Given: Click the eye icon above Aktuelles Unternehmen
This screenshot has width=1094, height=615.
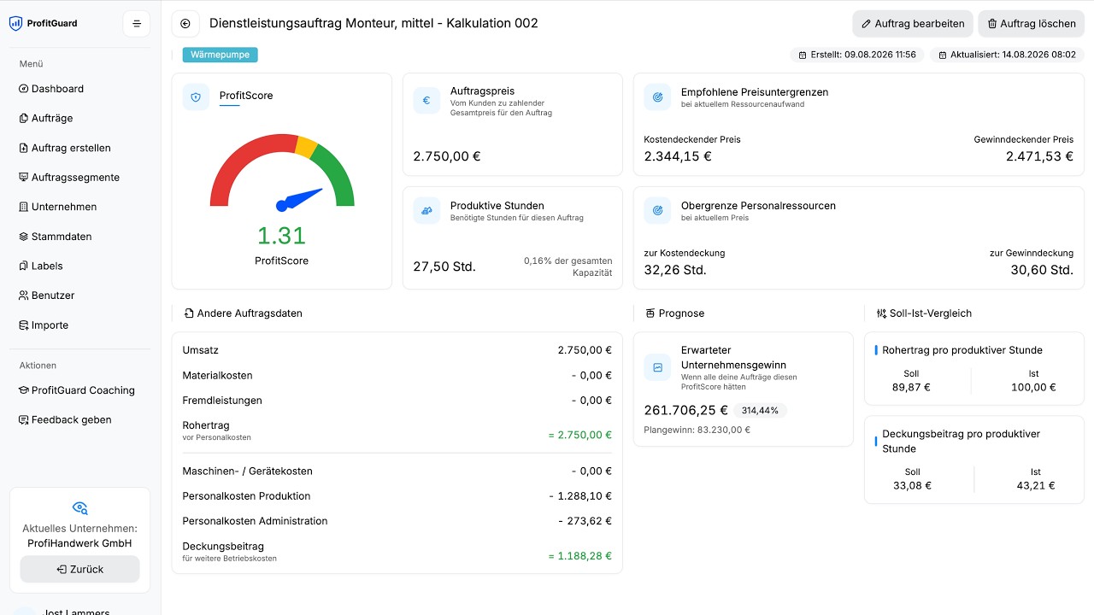Looking at the screenshot, I should tap(80, 507).
